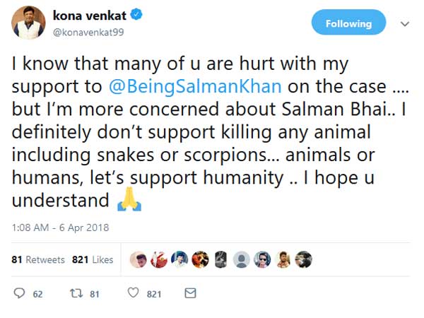424x318 pixels.
Task: Click the reply speech bubble icon
Action: pos(19,293)
